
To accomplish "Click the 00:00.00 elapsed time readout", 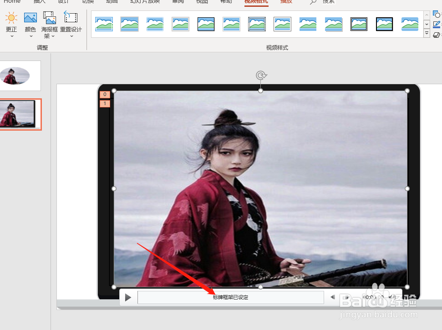I will 373,297.
